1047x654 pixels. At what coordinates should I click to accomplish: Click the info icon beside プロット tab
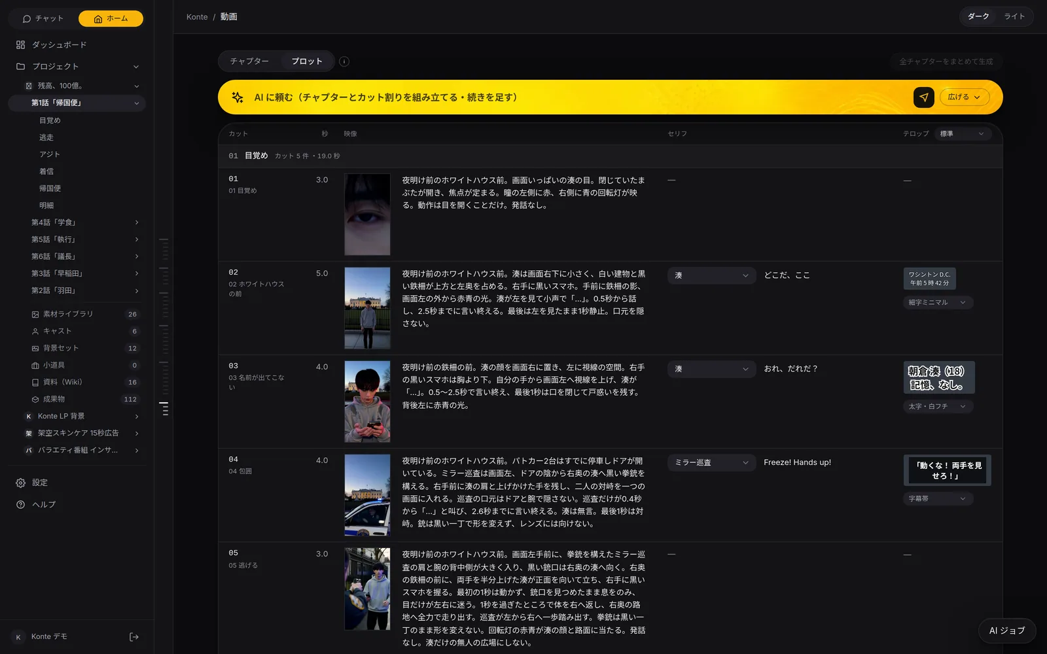pos(344,61)
